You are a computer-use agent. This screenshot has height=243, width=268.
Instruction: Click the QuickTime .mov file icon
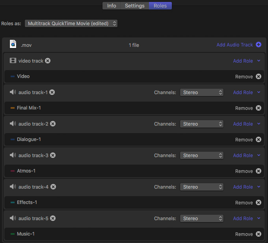point(13,44)
